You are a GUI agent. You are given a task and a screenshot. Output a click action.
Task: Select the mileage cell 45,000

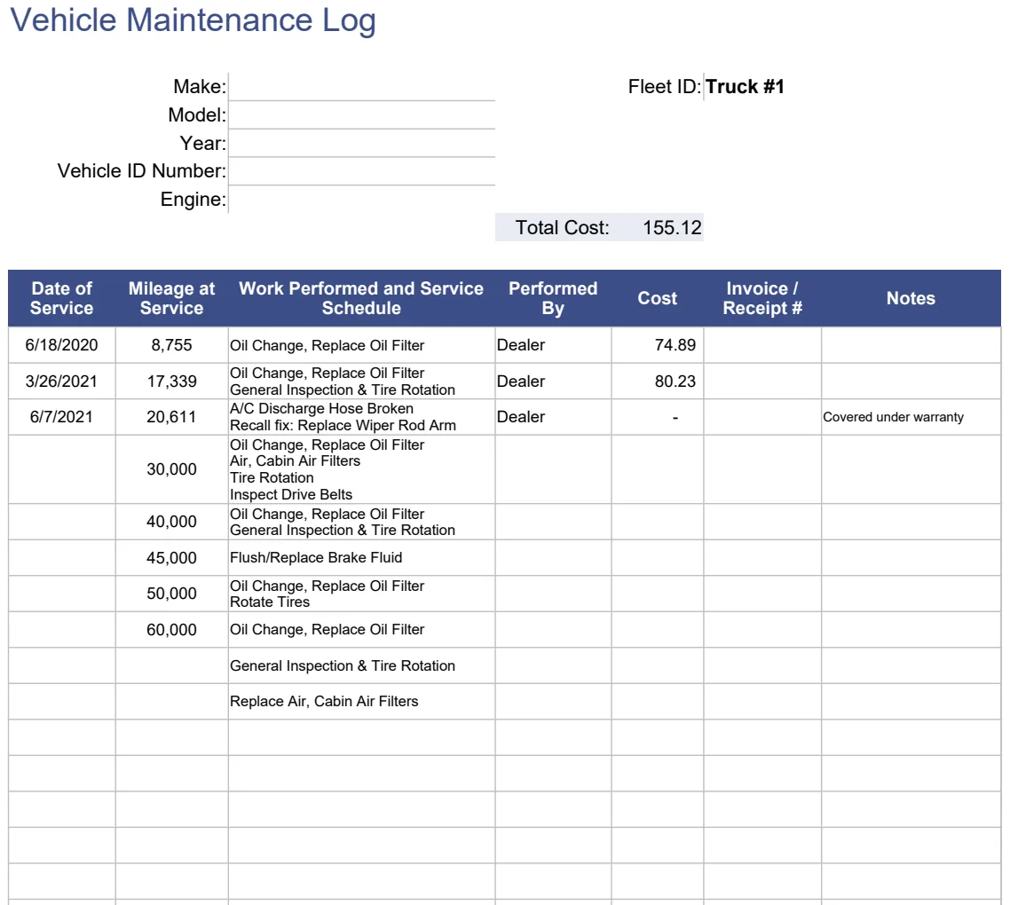(171, 558)
